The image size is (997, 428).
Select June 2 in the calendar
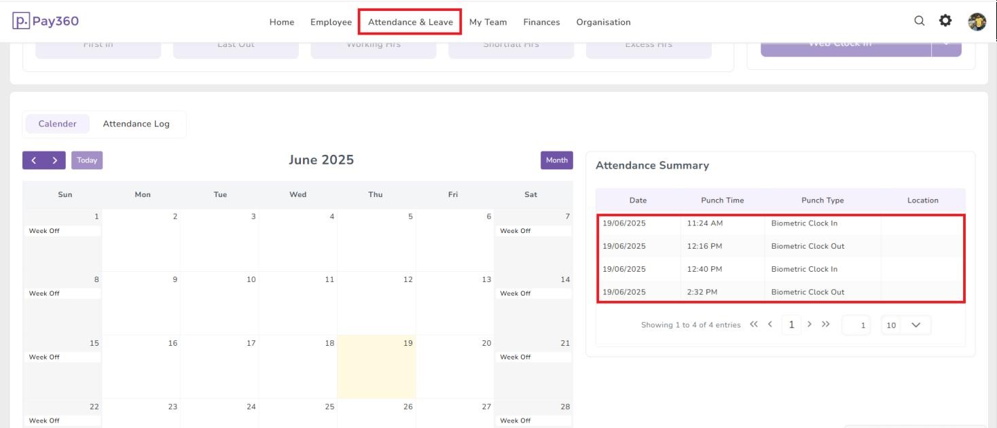[x=141, y=240]
